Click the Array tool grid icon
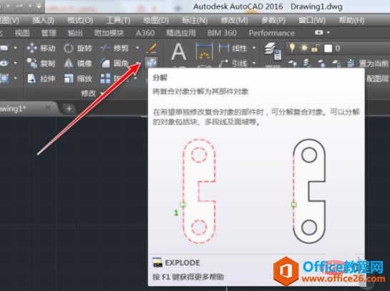The image size is (390, 291). pyautogui.click(x=105, y=79)
